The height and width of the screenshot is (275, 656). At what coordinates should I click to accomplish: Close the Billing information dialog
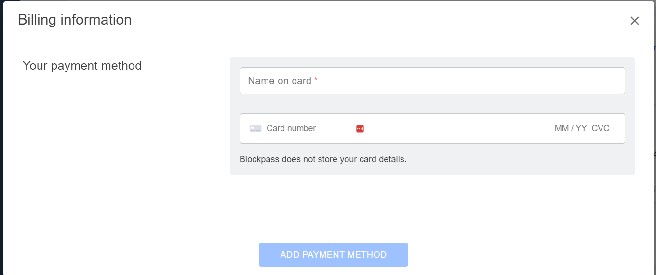[x=634, y=21]
